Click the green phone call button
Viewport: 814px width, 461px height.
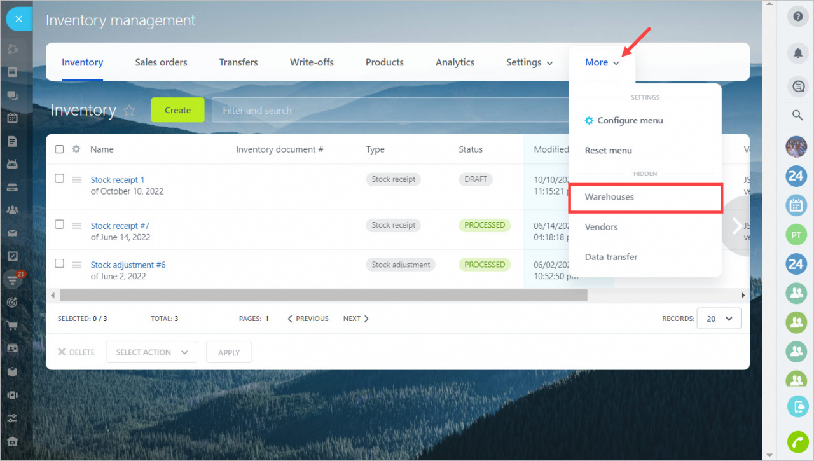pos(797,442)
